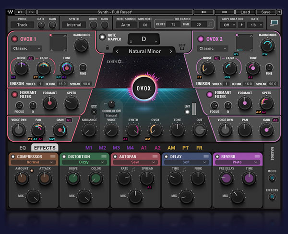This screenshot has width=288, height=234.
Task: Click the Mods macro knob icon
Action: click(x=272, y=178)
